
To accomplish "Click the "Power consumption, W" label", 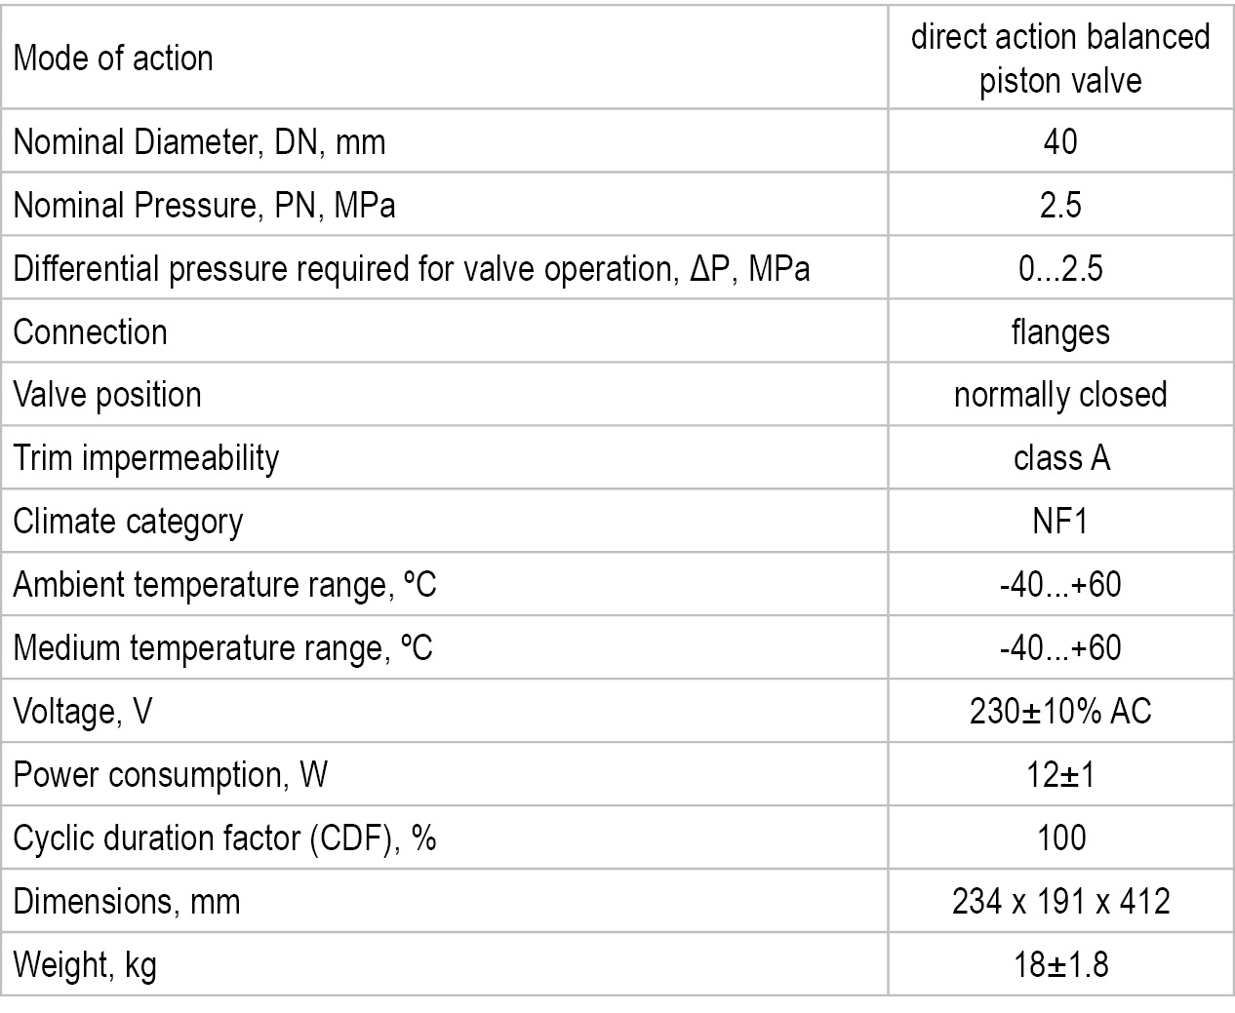I will [x=170, y=775].
